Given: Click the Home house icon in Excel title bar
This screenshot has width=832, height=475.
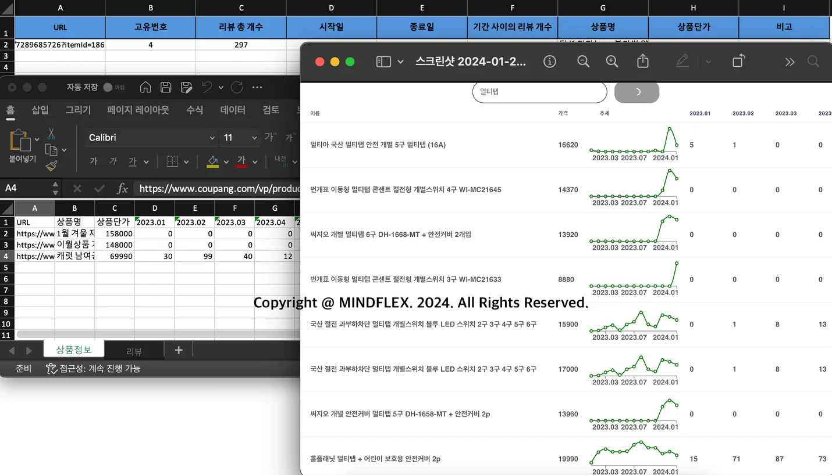Looking at the screenshot, I should [x=145, y=87].
